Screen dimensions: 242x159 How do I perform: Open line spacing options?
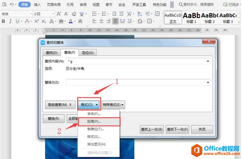click(130, 21)
